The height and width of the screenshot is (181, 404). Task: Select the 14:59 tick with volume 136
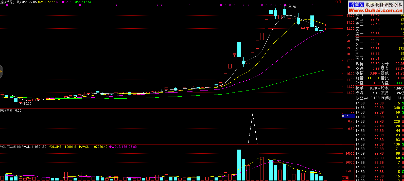(379, 144)
